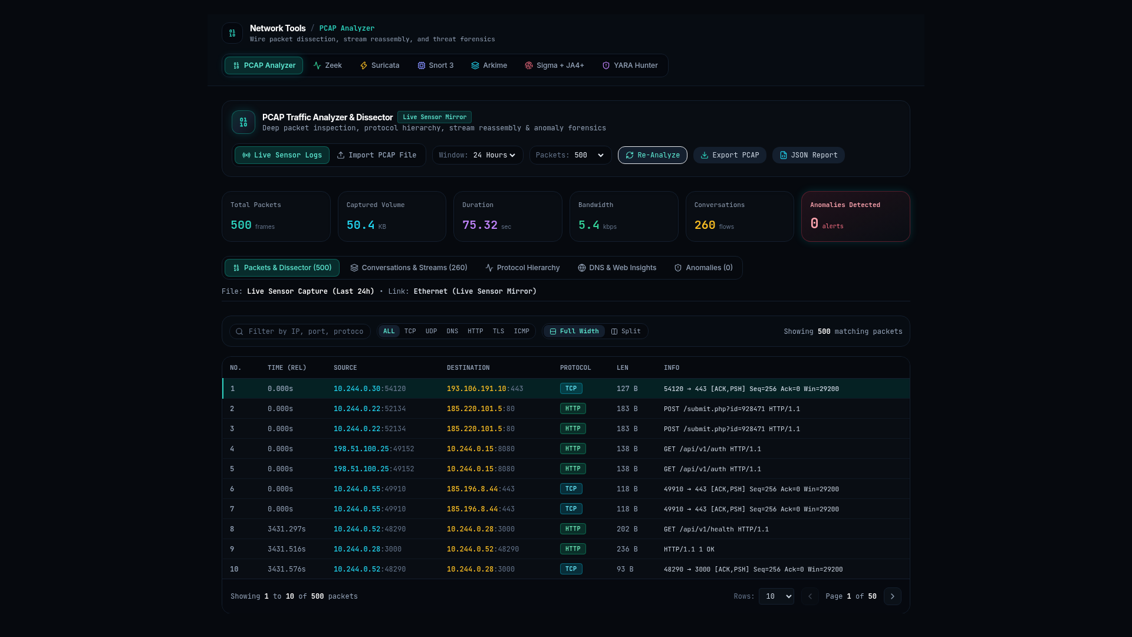Open the Suricata tool tab

click(x=380, y=65)
